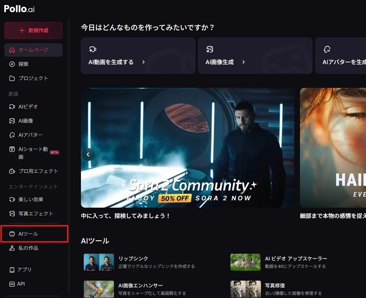Screen dimensions: 366x298
Task: Open the AI ビデオ アップスケーラー tool link
Action: click(x=296, y=259)
